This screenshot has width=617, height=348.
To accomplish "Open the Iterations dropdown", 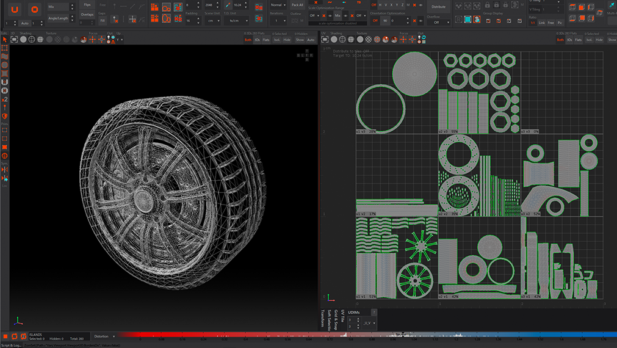I will click(x=278, y=21).
